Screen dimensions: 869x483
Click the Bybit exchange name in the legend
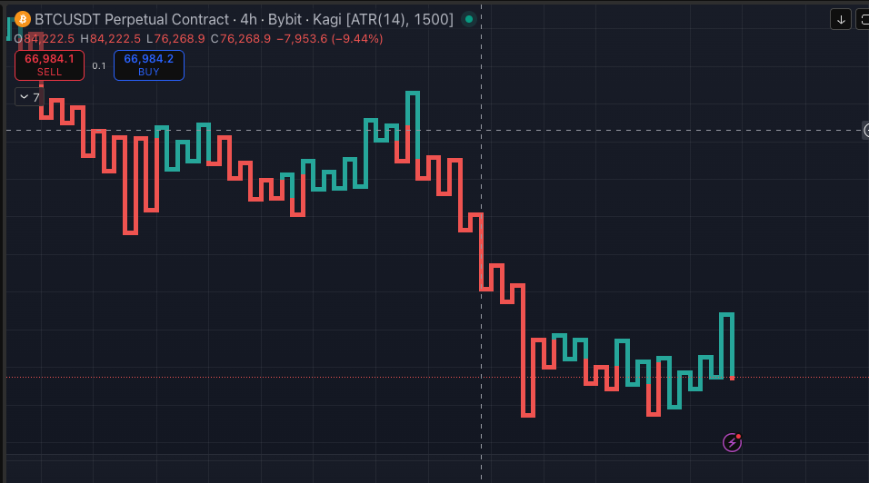pyautogui.click(x=285, y=19)
